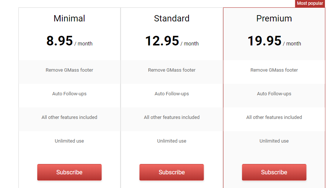Viewport: 335px width, 188px height.
Task: Subscribe to the Minimal plan
Action: point(69,172)
